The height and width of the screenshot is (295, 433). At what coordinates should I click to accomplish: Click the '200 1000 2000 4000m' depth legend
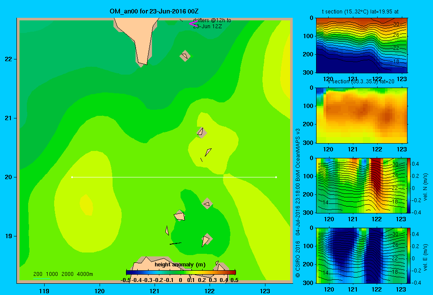pyautogui.click(x=63, y=274)
